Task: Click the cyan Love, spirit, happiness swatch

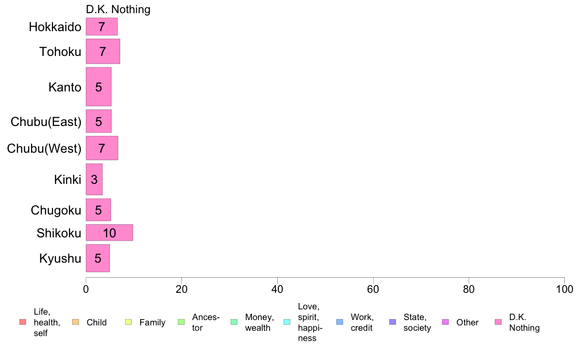Action: pos(287,322)
